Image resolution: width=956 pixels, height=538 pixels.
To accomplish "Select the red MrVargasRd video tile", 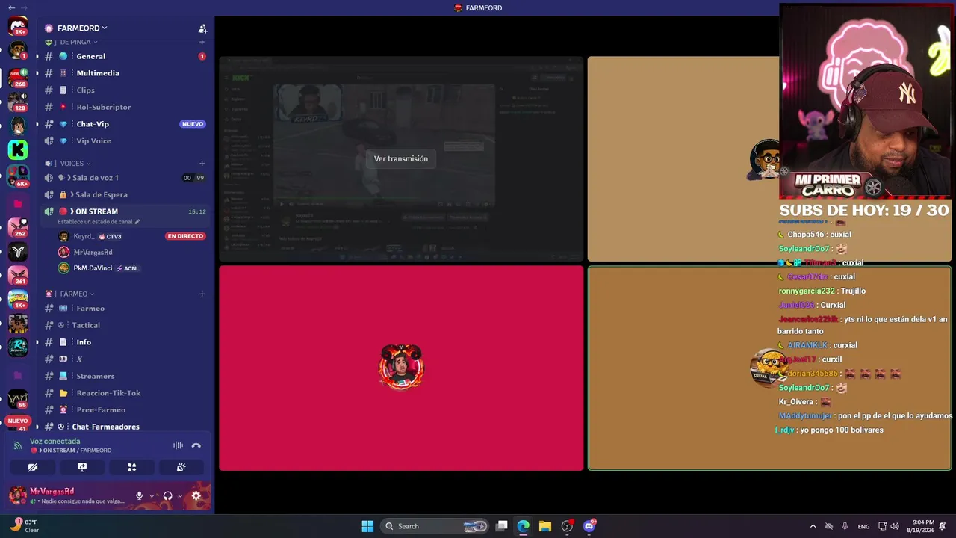I will (x=401, y=368).
